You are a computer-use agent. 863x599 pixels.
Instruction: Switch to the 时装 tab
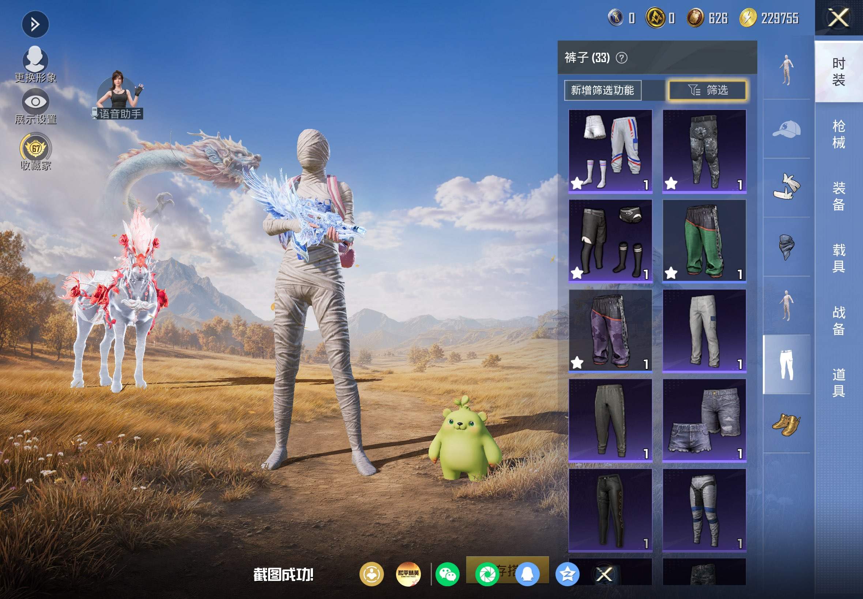(838, 72)
